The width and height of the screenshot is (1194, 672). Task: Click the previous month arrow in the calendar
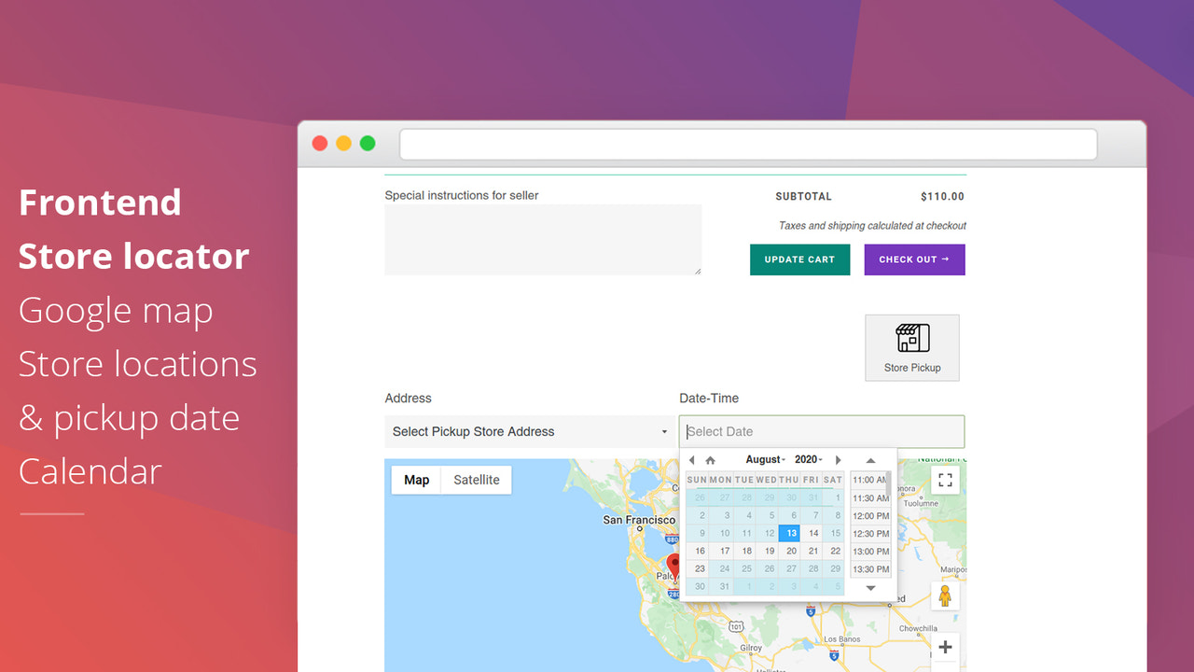click(691, 459)
